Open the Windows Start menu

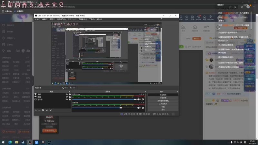tap(3, 142)
